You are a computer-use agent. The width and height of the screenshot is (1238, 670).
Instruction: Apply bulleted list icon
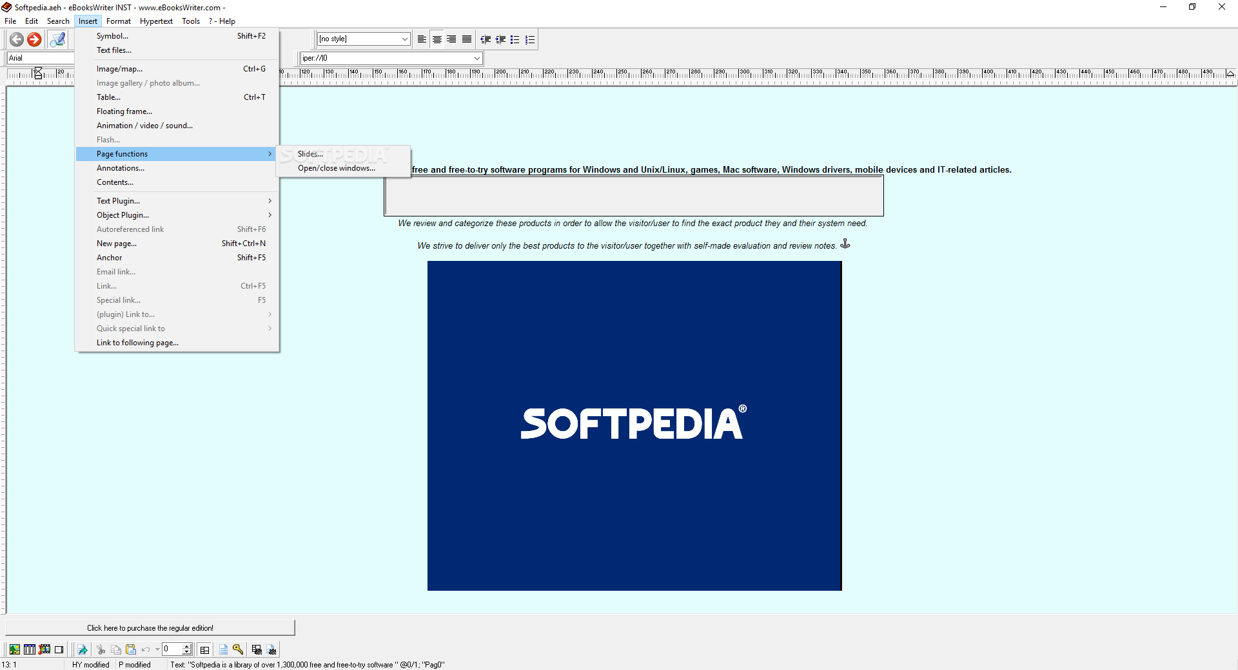tap(515, 39)
